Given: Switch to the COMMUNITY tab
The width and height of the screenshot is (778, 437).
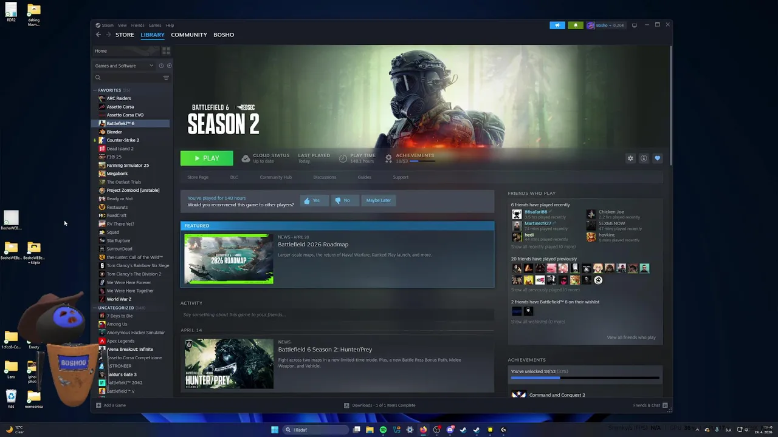Looking at the screenshot, I should click(189, 35).
